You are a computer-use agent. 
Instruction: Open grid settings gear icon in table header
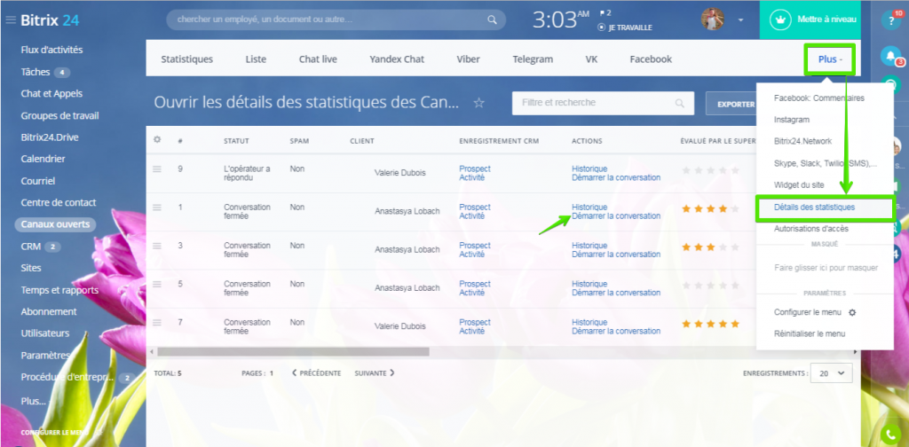click(156, 140)
